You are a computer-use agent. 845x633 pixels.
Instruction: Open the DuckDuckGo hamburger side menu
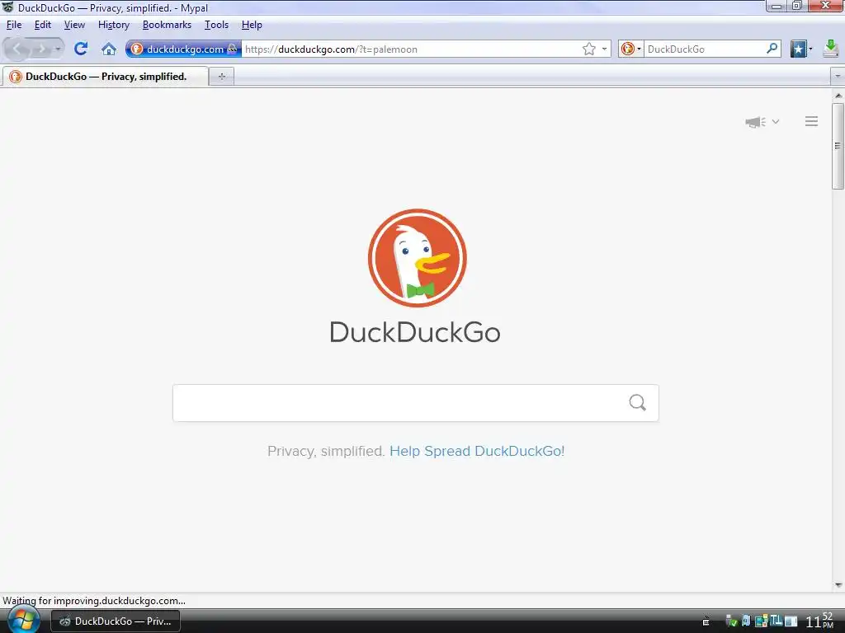tap(812, 121)
